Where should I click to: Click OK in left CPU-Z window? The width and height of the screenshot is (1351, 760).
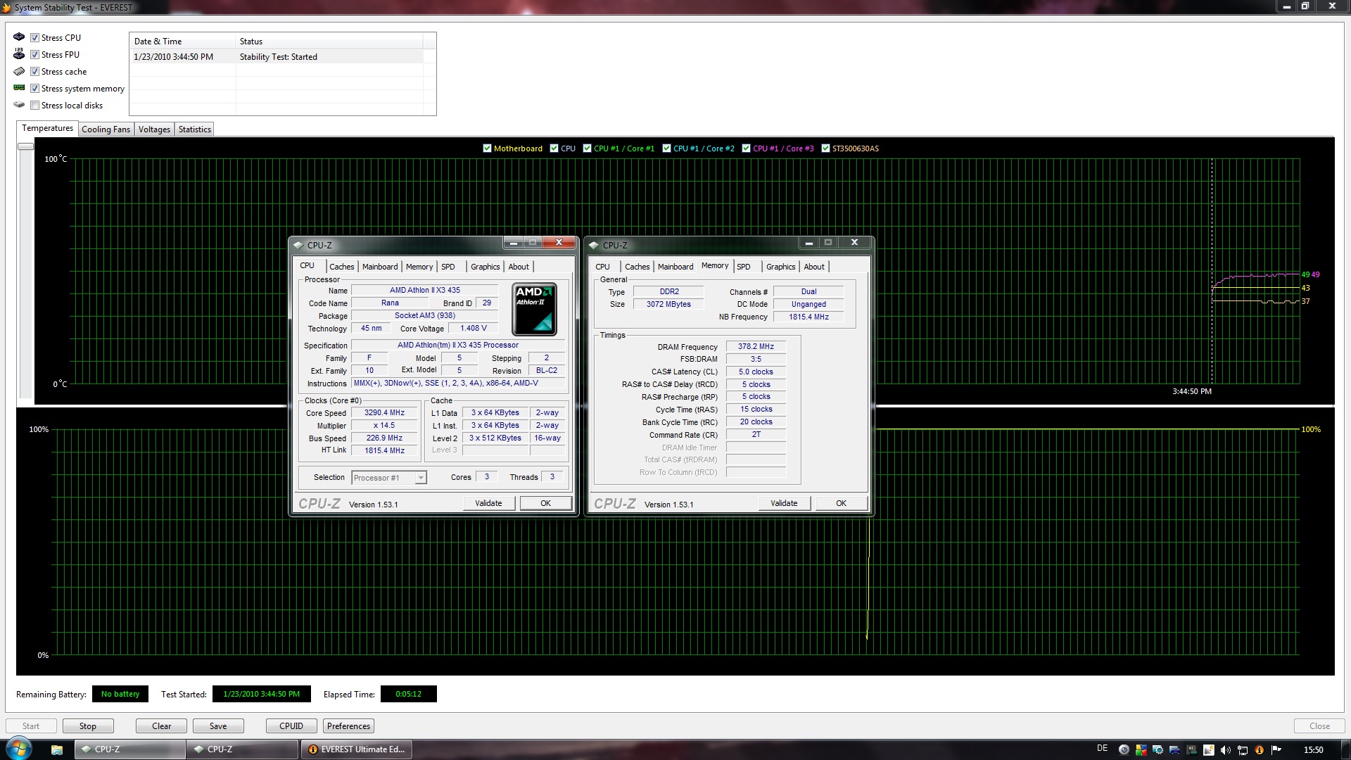pos(545,503)
